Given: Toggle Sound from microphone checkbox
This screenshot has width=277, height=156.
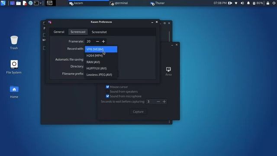Looking at the screenshot, I should pyautogui.click(x=107, y=96).
